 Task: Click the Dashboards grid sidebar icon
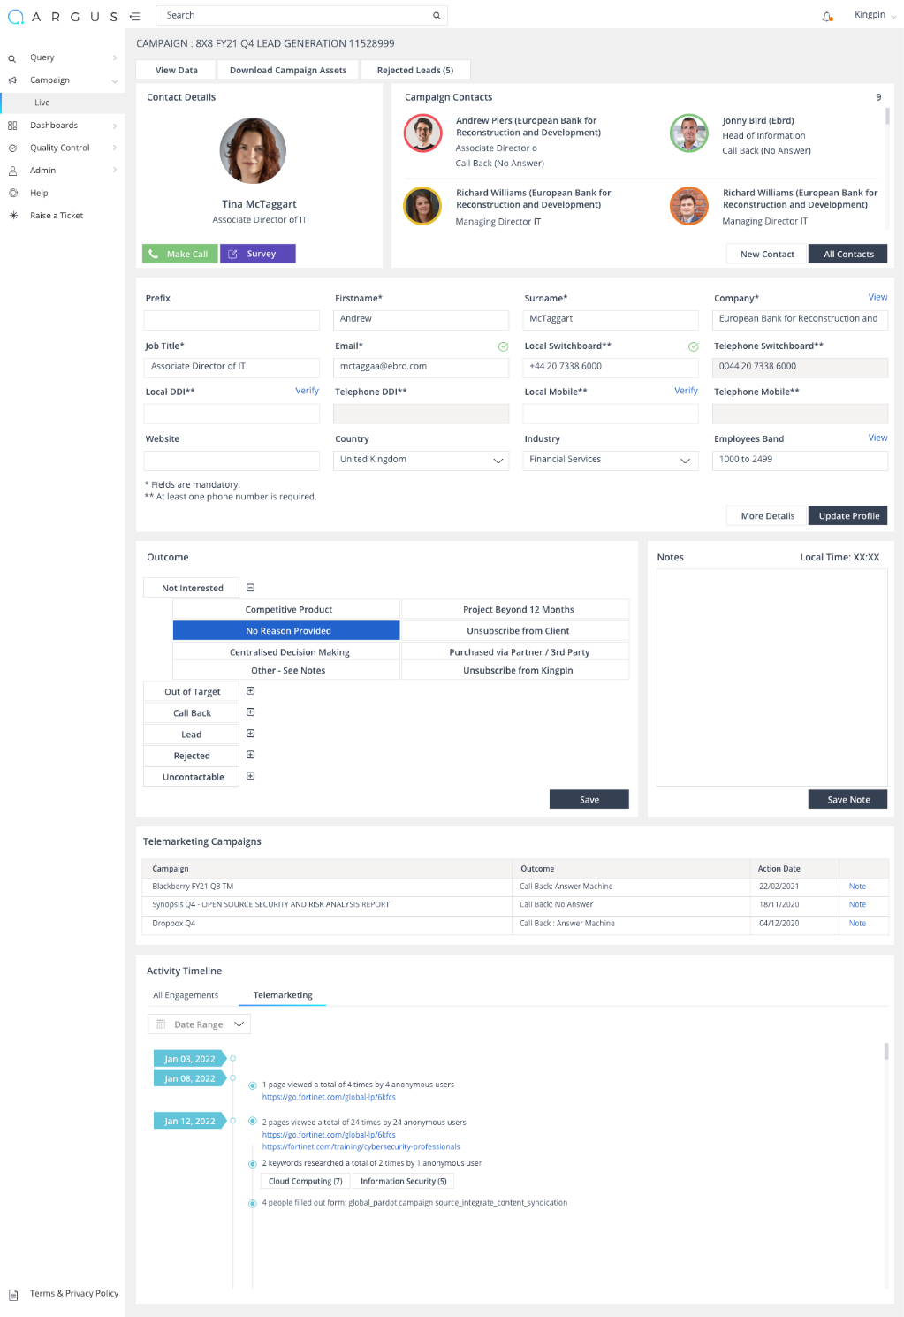tap(12, 126)
